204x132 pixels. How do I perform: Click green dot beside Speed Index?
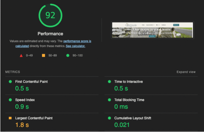click(10, 100)
